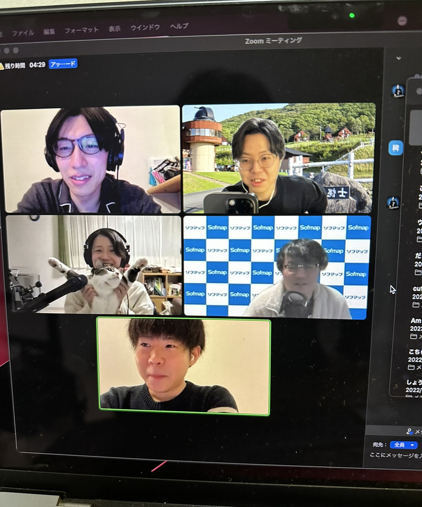Collapse chat panel with the down chevron
The height and width of the screenshot is (507, 422).
click(399, 58)
